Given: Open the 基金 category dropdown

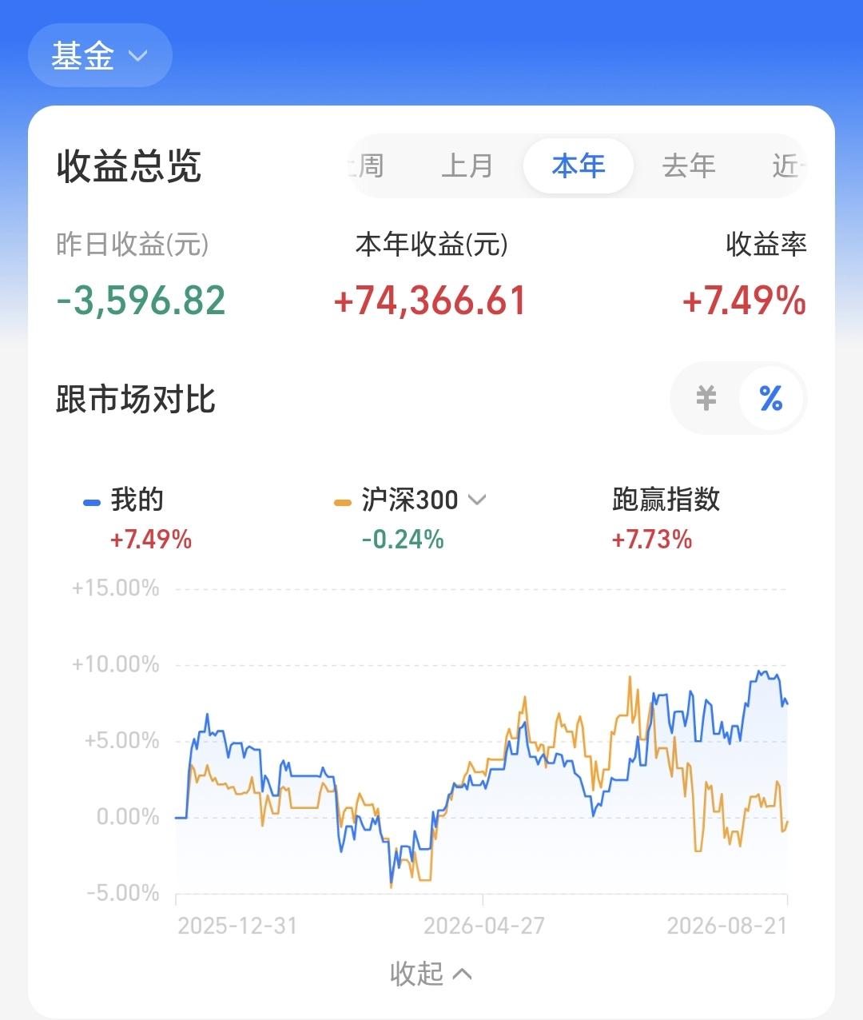Looking at the screenshot, I should pyautogui.click(x=100, y=55).
